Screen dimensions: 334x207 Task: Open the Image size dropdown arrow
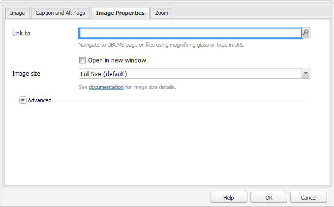point(305,73)
